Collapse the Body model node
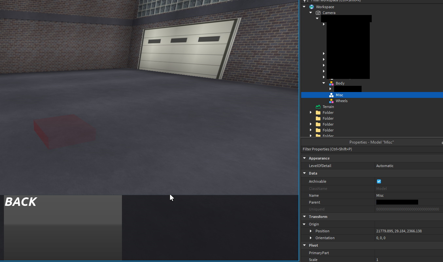The width and height of the screenshot is (443, 262). pos(324,83)
